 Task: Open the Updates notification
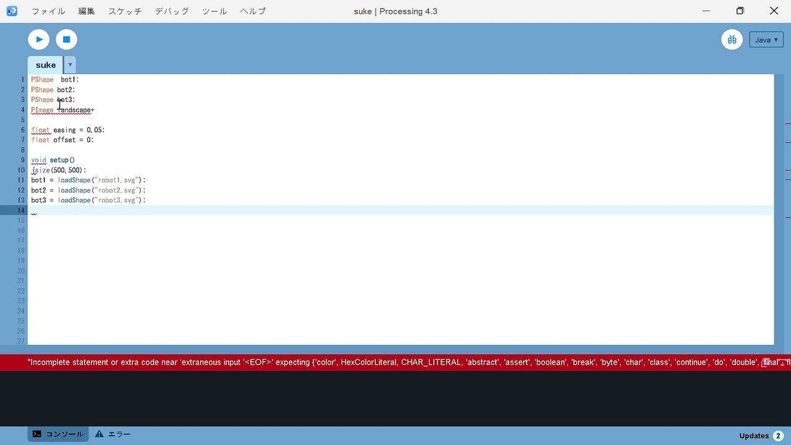point(754,436)
